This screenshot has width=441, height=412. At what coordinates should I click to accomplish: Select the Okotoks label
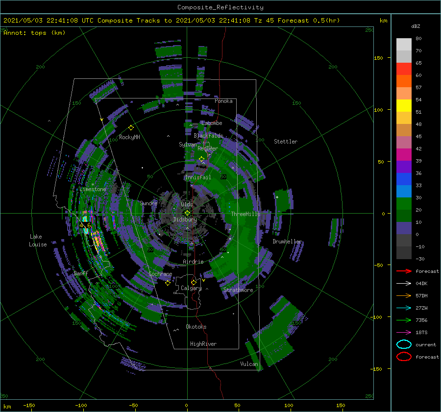click(x=196, y=327)
